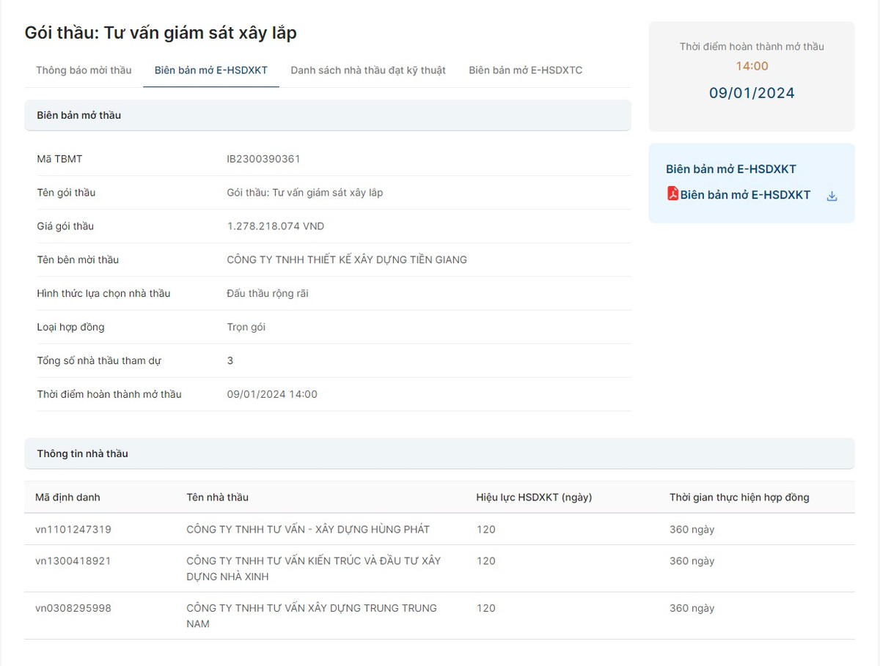Viewport: 880px width, 666px height.
Task: Click the download icon beside the PDF link
Action: [832, 196]
